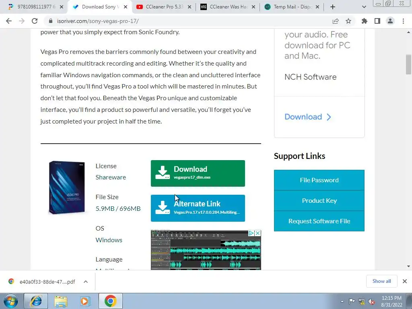
Task: Select the Download Sony Vegas tab
Action: [100, 7]
